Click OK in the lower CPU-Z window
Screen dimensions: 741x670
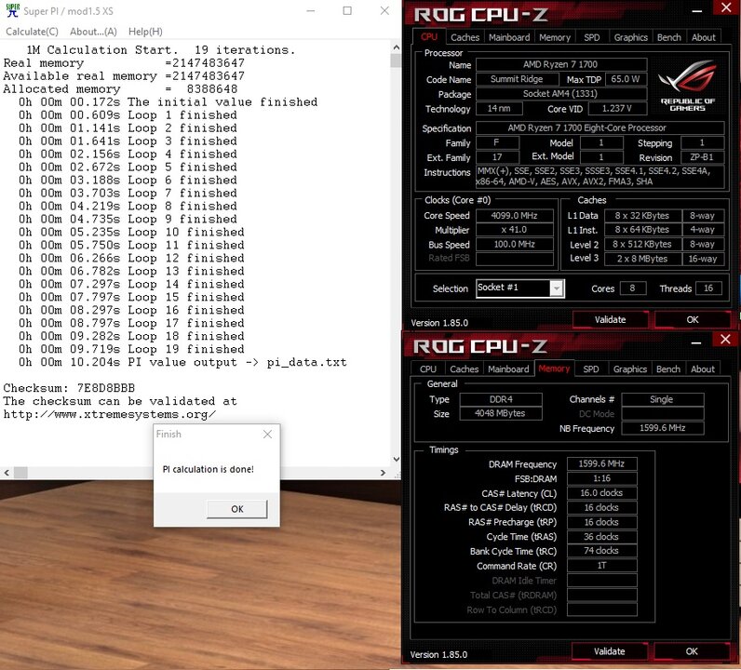pyautogui.click(x=692, y=651)
